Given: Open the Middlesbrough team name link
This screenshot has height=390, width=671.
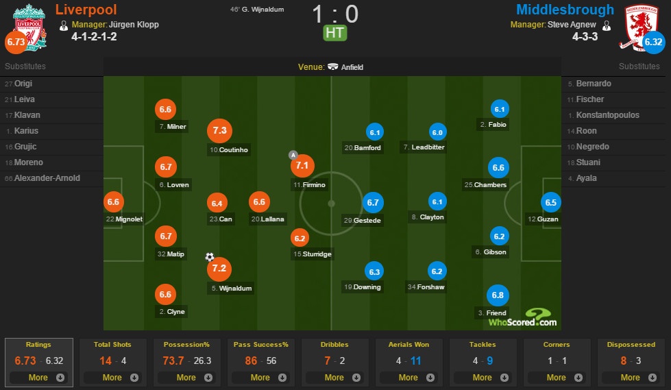Looking at the screenshot, I should click(565, 10).
